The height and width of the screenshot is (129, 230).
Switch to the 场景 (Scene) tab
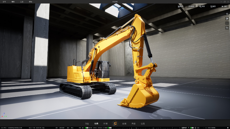pos(96,124)
